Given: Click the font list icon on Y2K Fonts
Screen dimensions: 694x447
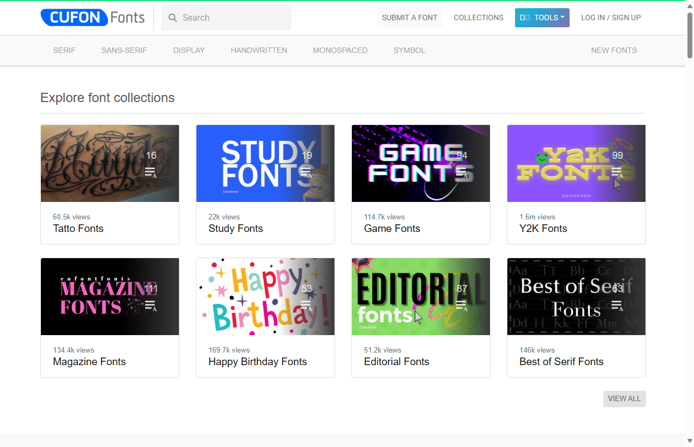Looking at the screenshot, I should tap(618, 173).
